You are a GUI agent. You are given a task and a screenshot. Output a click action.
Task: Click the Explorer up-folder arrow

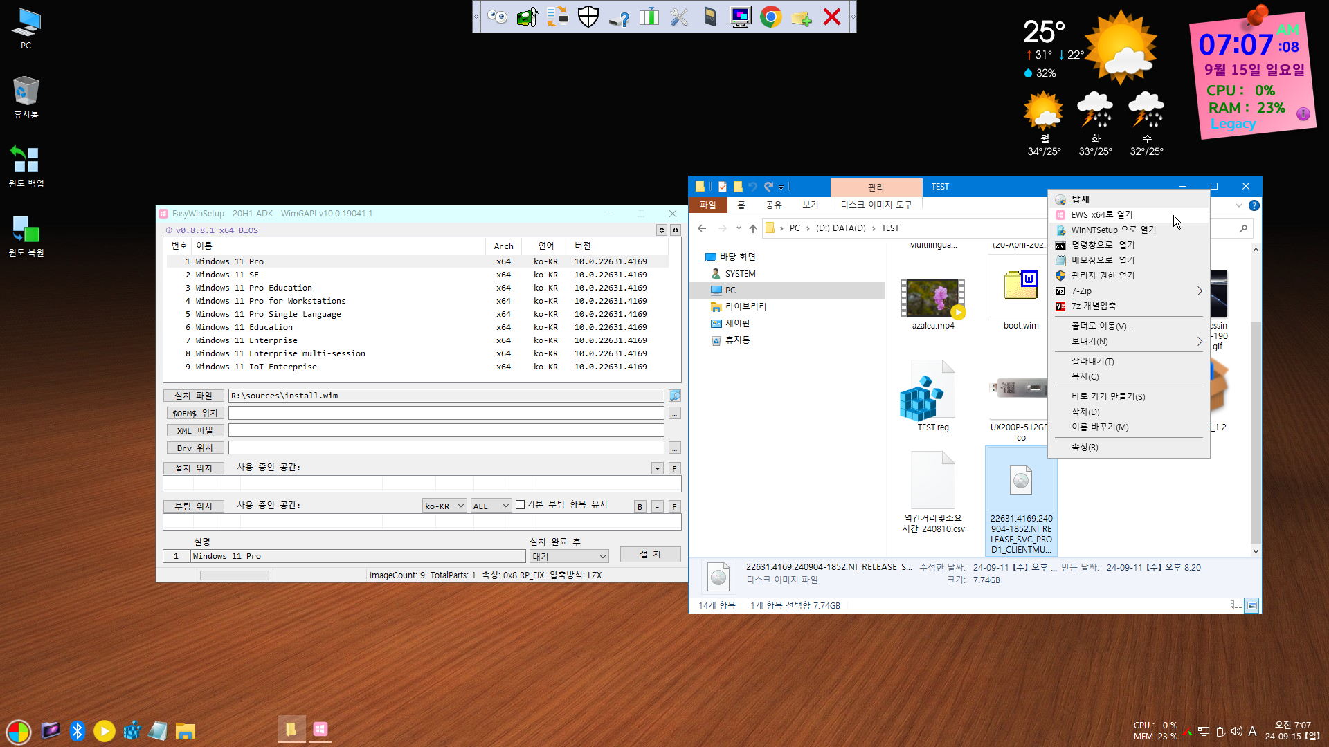click(x=753, y=228)
